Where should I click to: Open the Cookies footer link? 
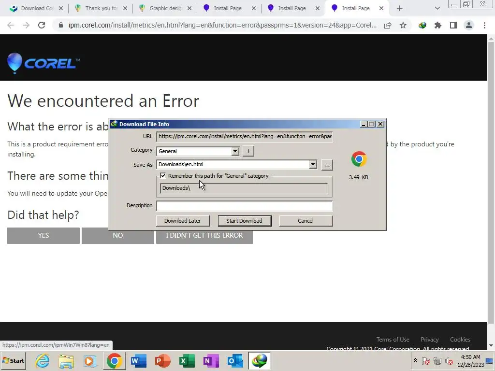pyautogui.click(x=460, y=340)
